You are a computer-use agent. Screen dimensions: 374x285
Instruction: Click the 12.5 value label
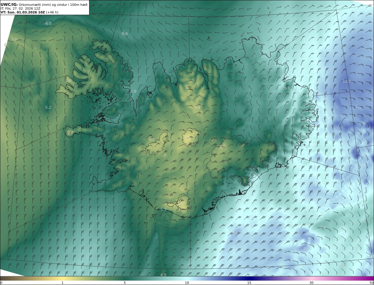coord(347,81)
